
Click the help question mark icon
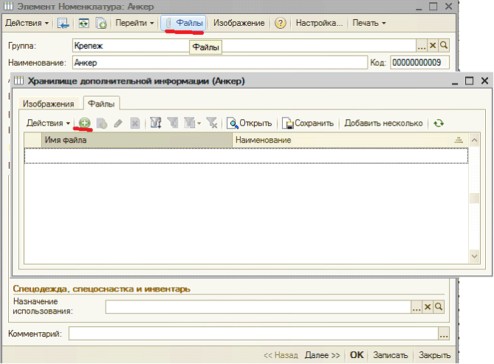[x=280, y=23]
